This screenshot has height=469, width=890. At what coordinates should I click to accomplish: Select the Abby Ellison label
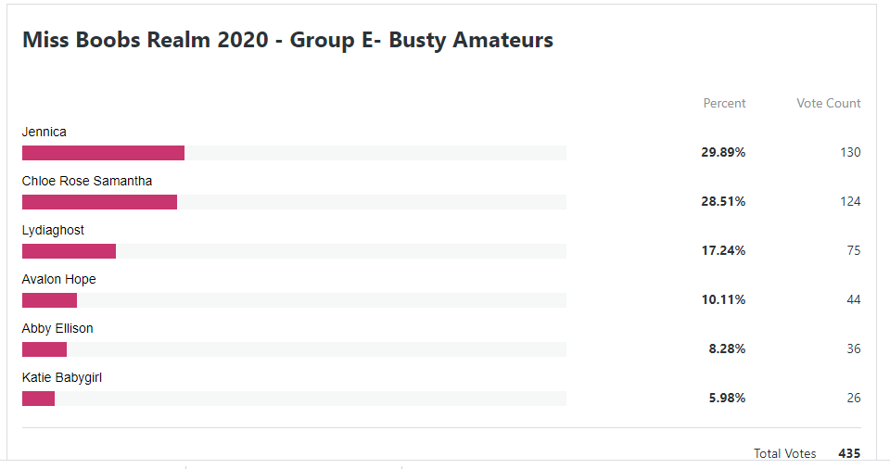[57, 328]
